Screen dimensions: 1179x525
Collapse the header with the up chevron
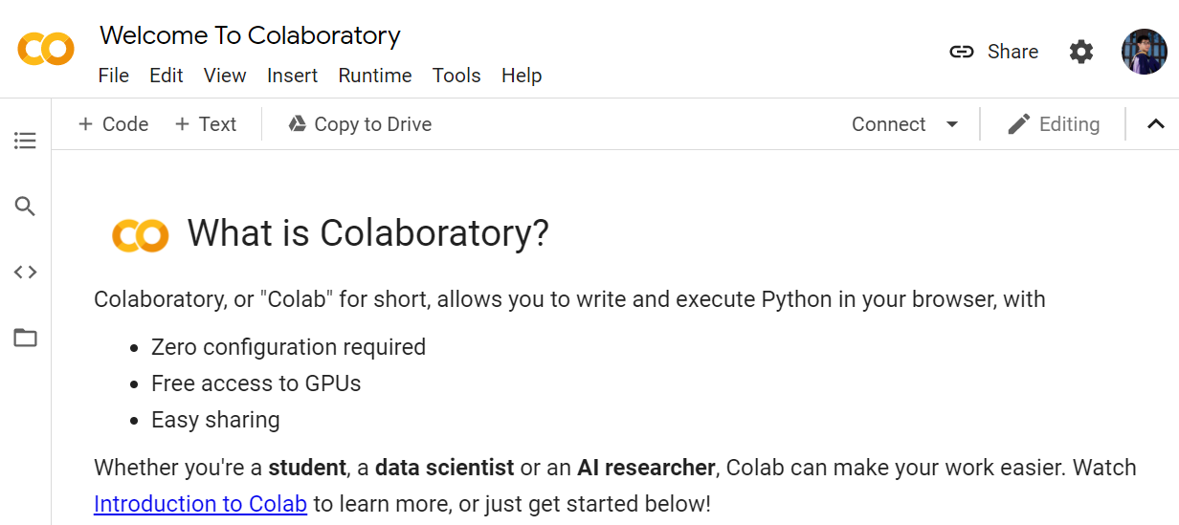tap(1155, 124)
